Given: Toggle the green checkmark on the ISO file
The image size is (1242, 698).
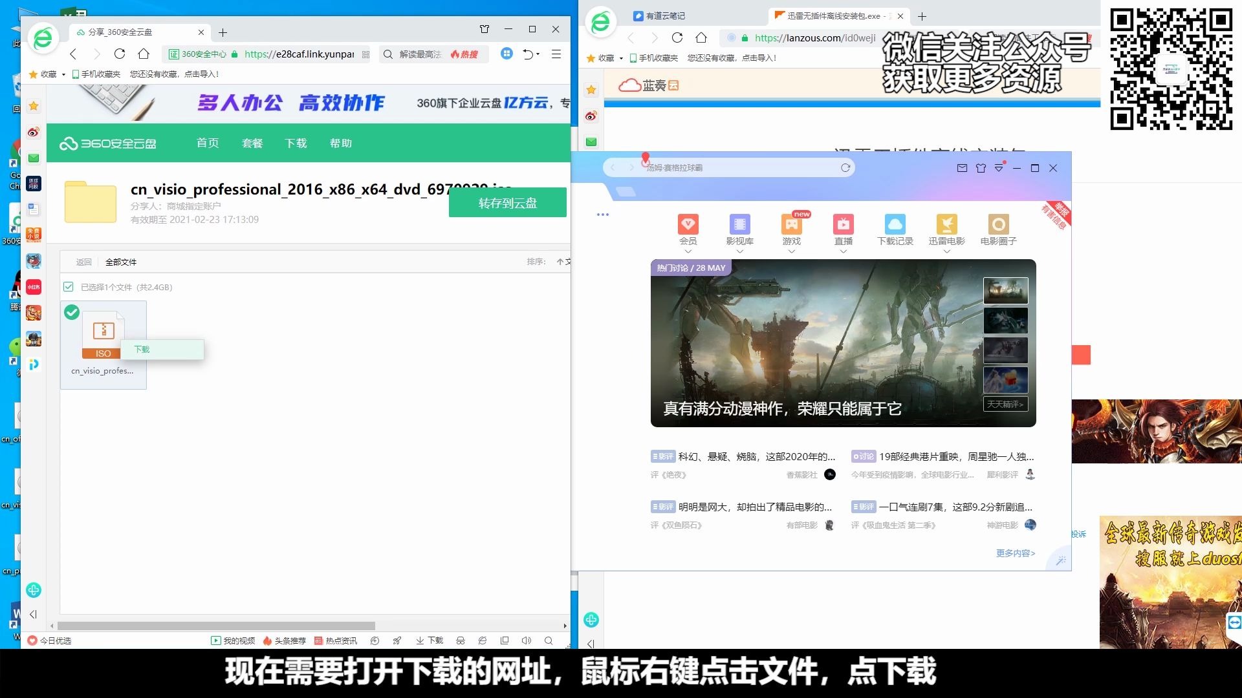Looking at the screenshot, I should [x=72, y=312].
